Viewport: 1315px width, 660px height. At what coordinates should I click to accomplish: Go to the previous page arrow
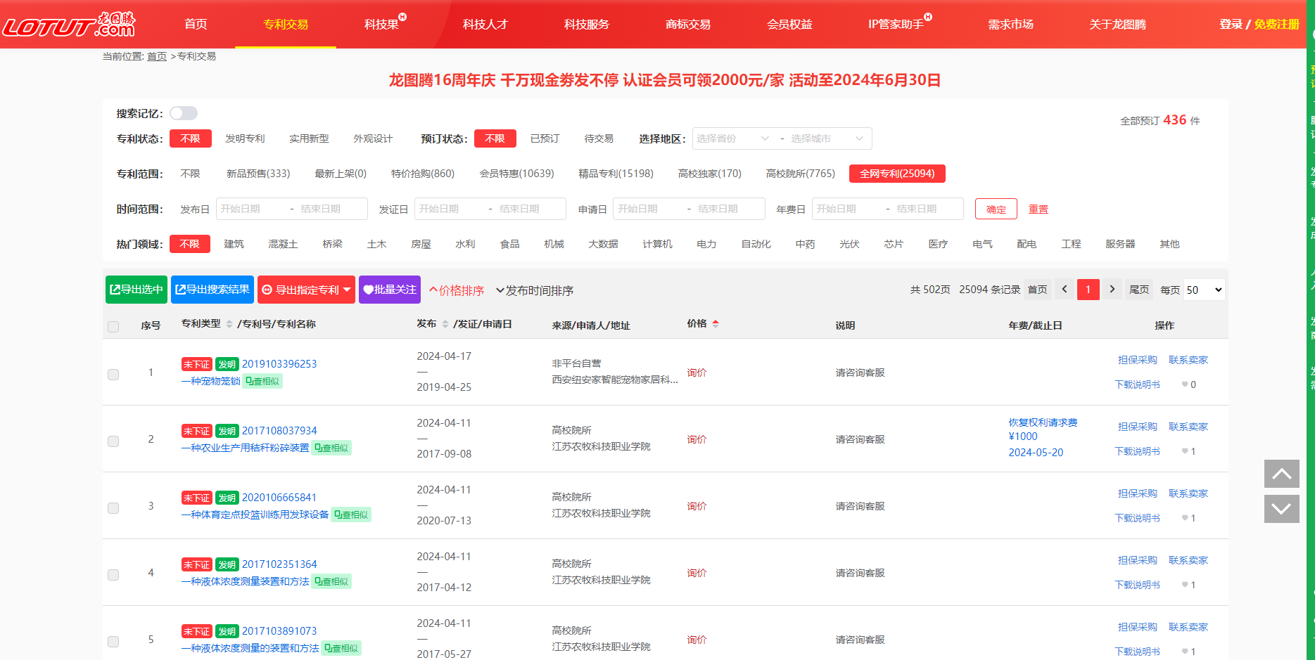click(x=1065, y=290)
